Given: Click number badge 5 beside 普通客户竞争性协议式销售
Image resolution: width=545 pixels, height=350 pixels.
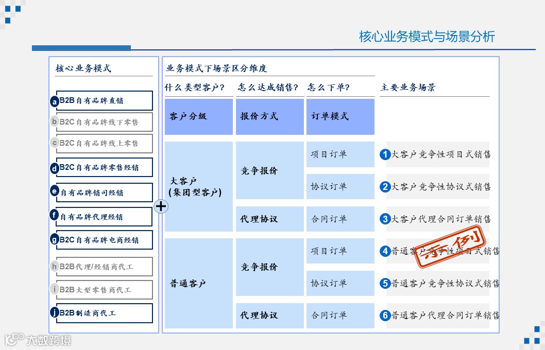Looking at the screenshot, I should click(x=385, y=283).
